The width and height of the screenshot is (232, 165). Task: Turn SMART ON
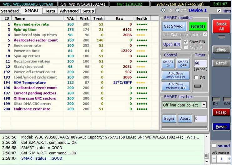pos(168,64)
